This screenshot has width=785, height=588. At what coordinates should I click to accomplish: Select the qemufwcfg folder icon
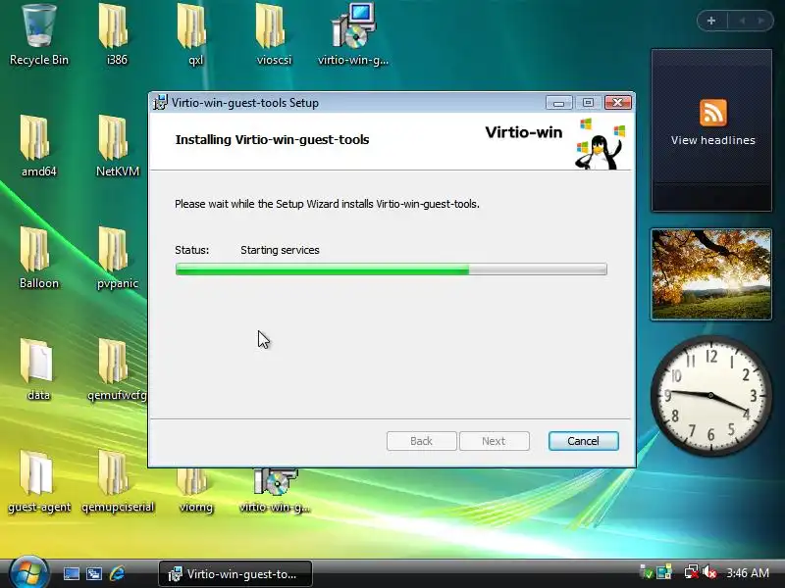[x=117, y=370]
